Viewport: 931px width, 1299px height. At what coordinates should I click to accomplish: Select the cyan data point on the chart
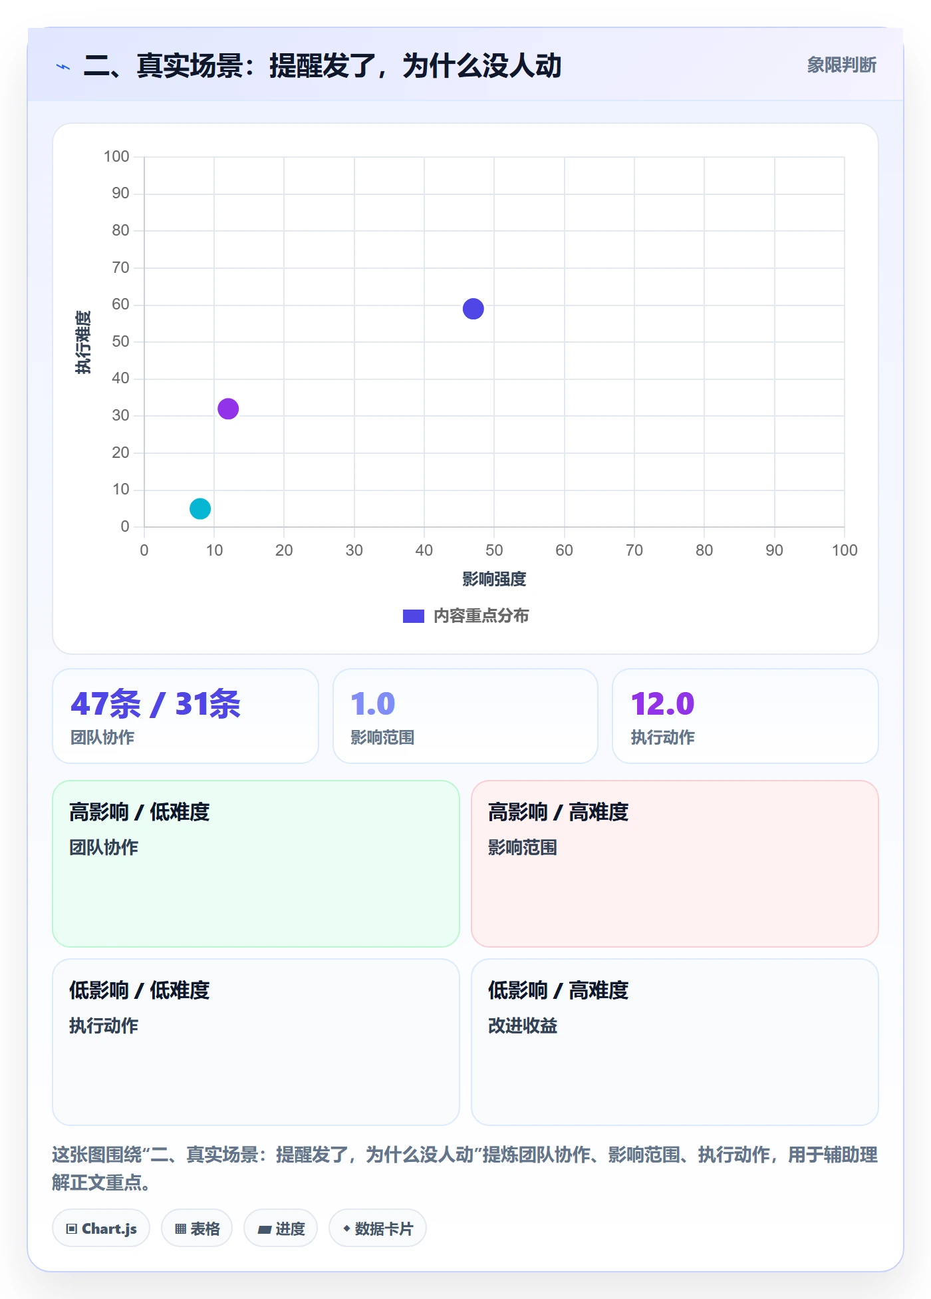coord(200,509)
